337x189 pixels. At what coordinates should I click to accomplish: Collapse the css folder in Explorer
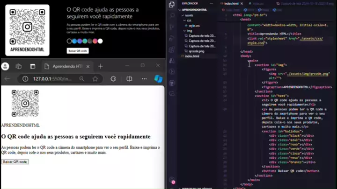tap(189, 20)
